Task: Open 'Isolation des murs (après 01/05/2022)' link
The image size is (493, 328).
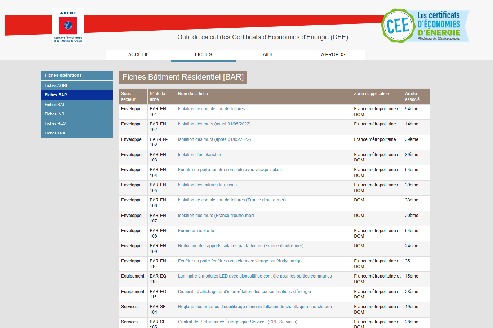Action: [x=214, y=139]
